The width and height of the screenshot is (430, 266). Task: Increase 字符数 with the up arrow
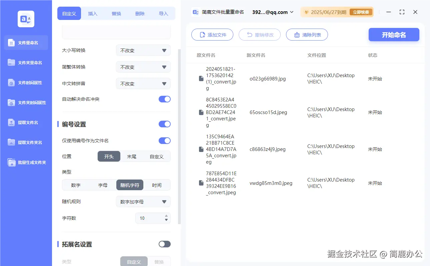[x=166, y=216]
